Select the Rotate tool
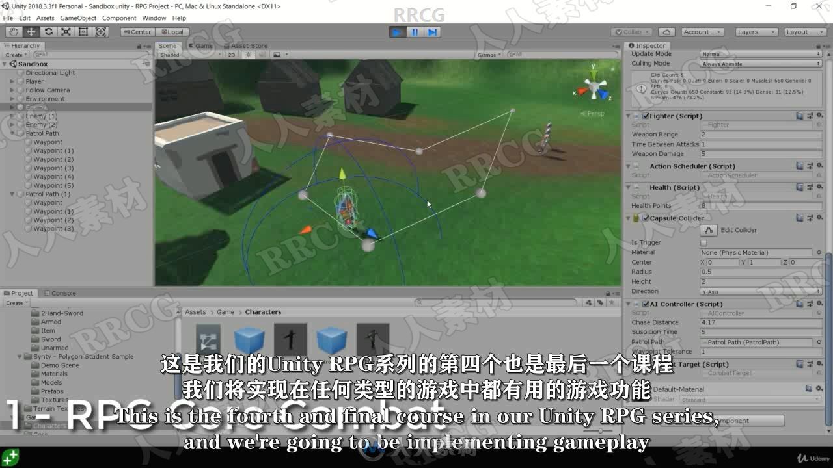 click(49, 32)
